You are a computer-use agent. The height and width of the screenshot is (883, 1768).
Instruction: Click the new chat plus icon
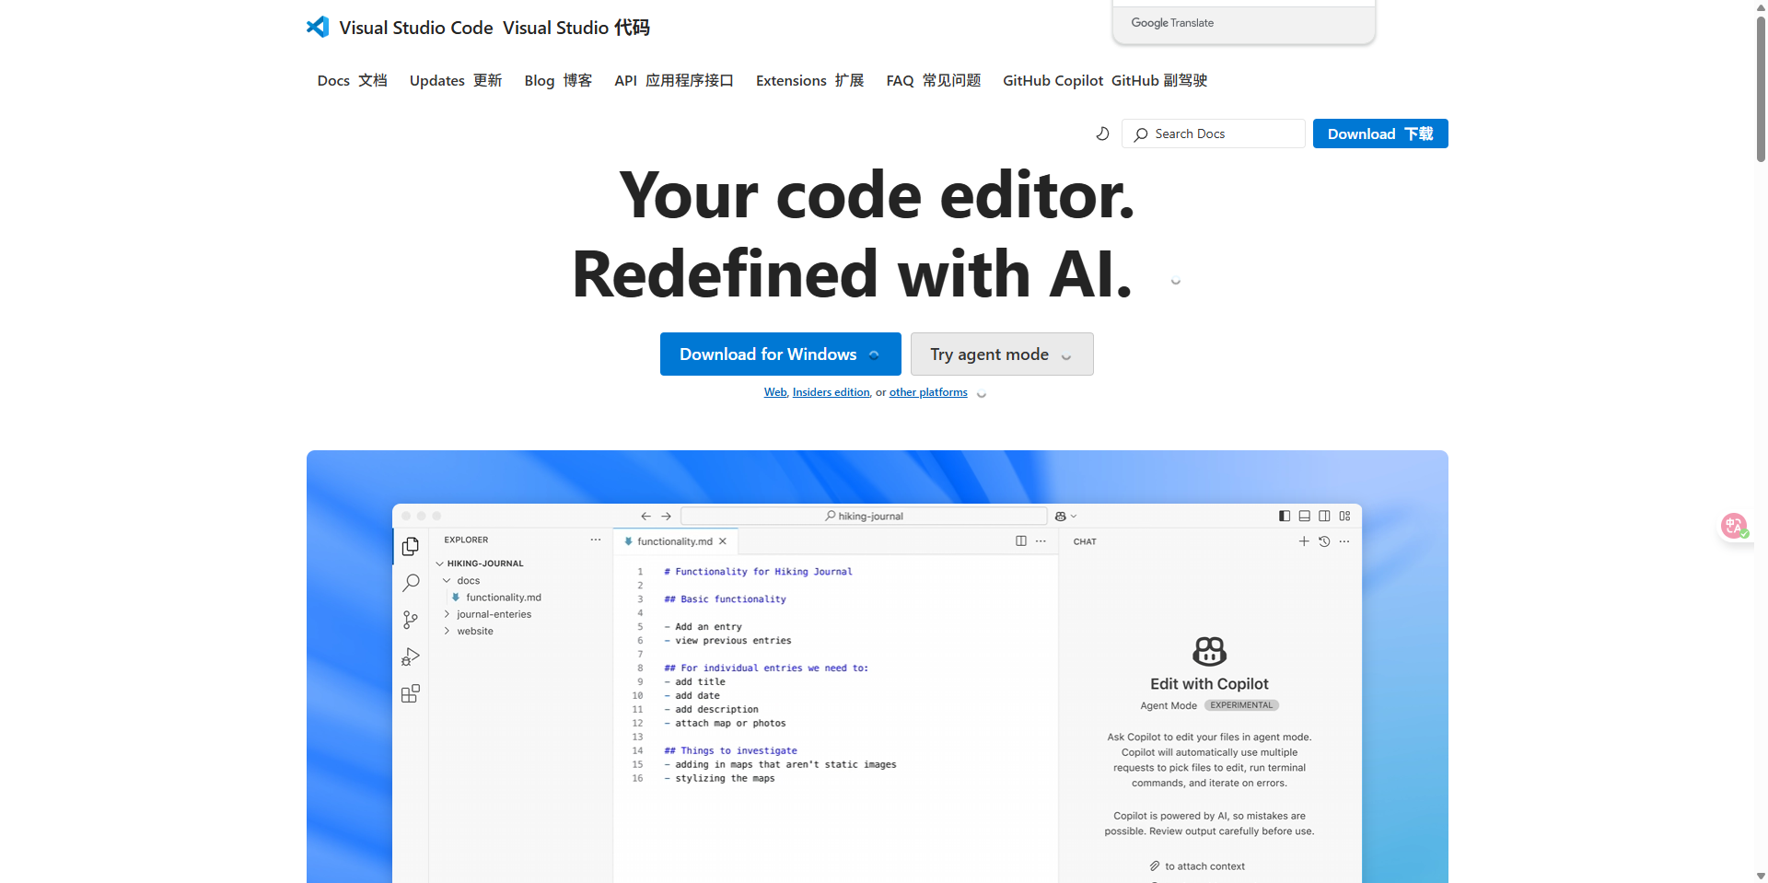pyautogui.click(x=1304, y=541)
